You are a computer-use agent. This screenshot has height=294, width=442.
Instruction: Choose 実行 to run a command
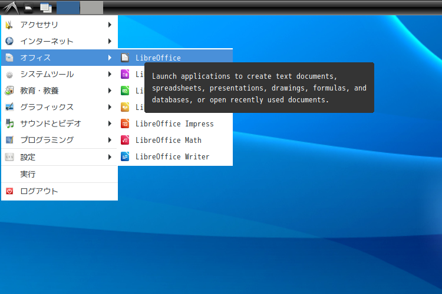(x=60, y=174)
